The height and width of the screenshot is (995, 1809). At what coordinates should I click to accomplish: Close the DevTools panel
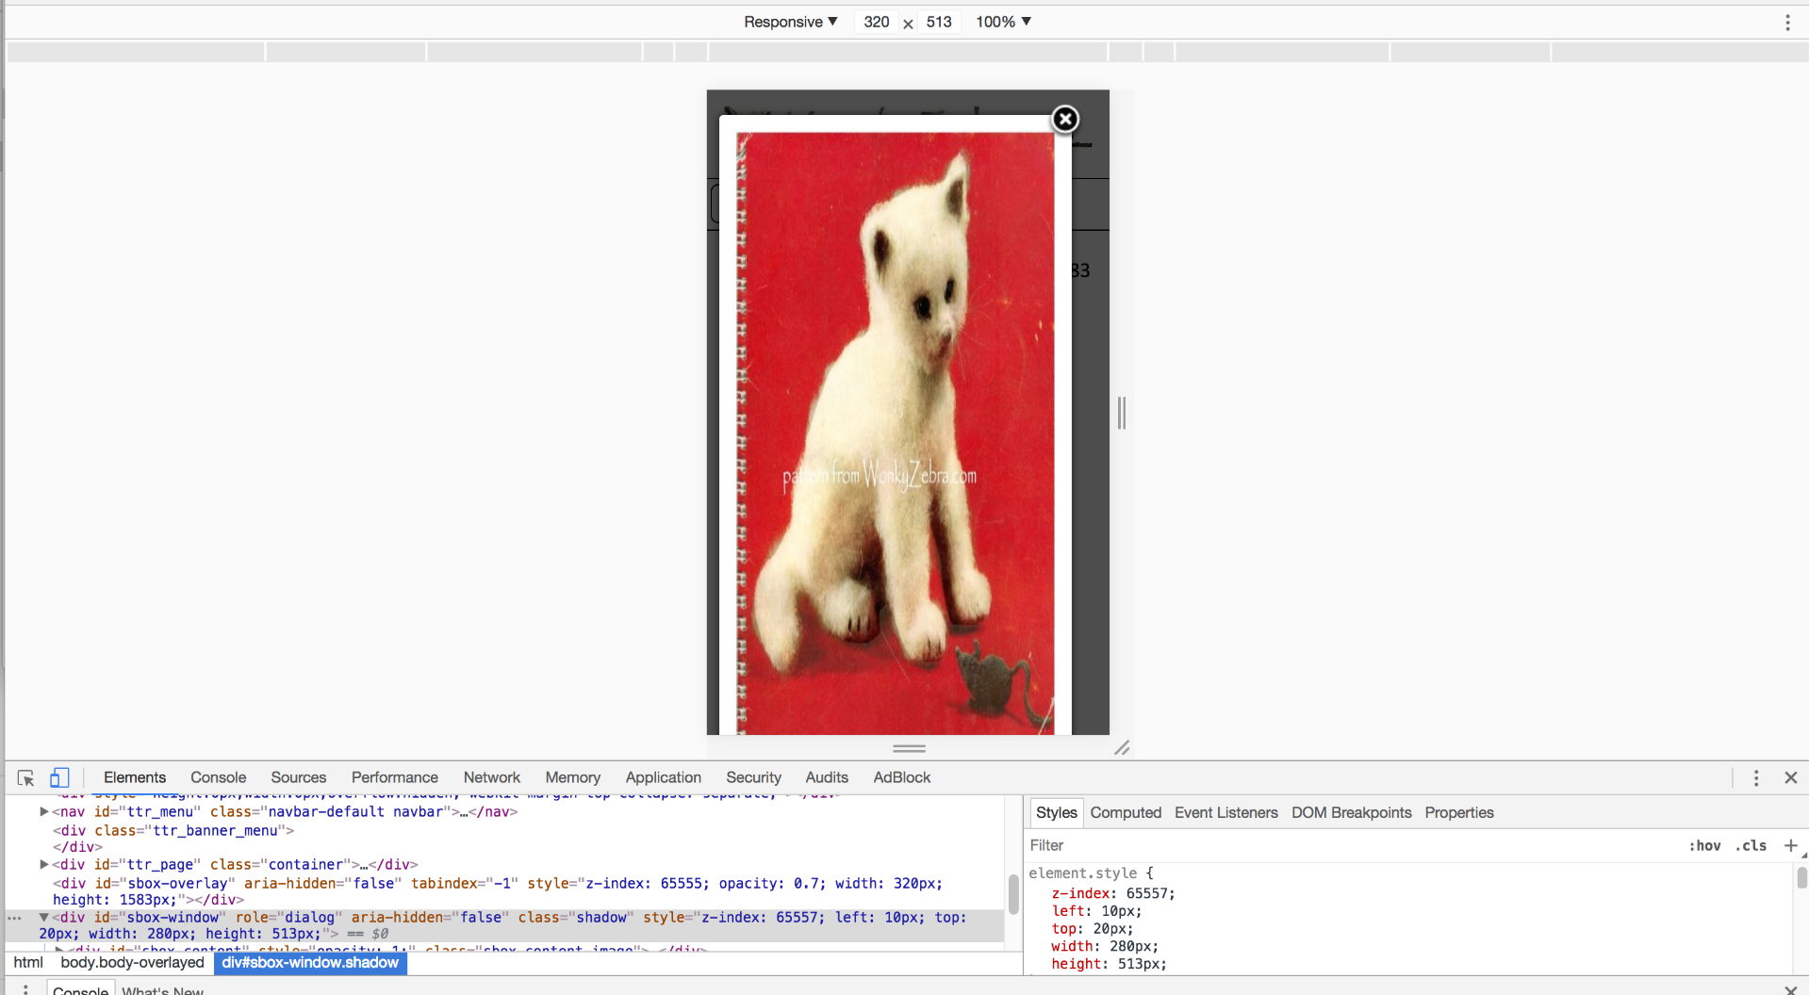pyautogui.click(x=1790, y=777)
